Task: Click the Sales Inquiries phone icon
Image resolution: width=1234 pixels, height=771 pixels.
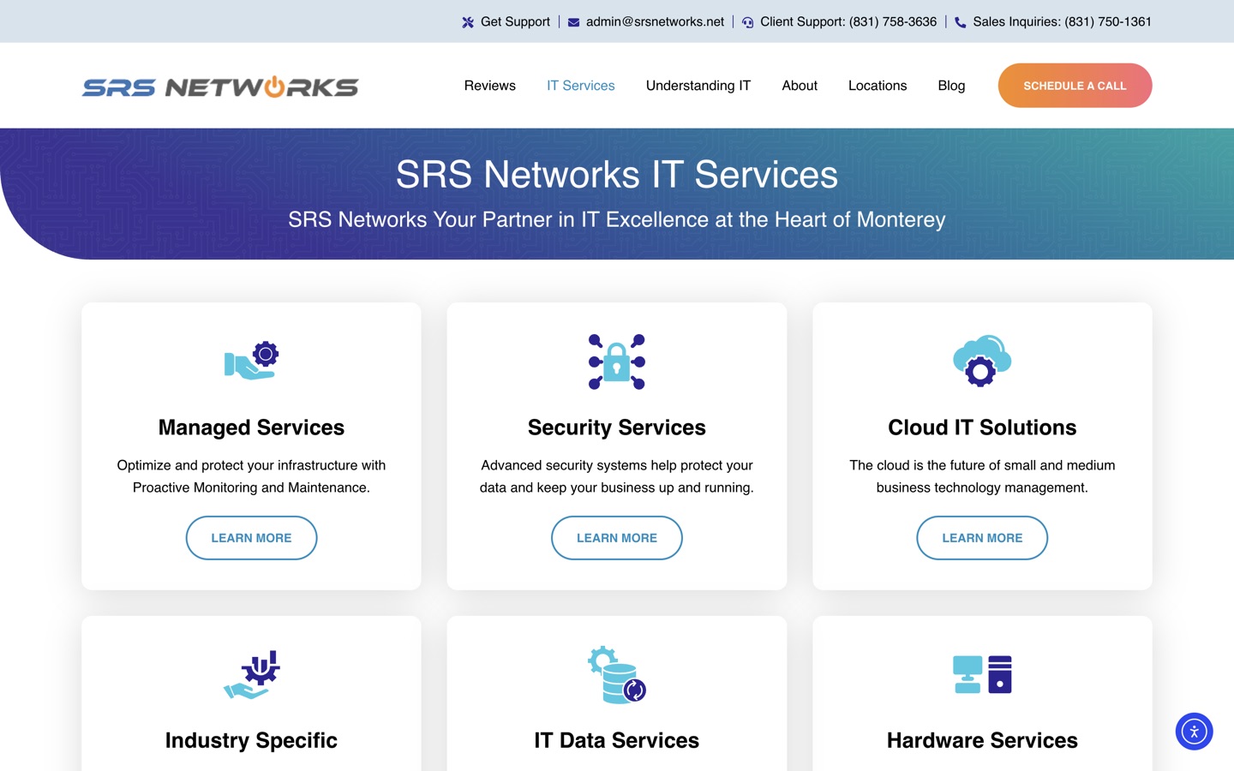Action: click(x=961, y=22)
